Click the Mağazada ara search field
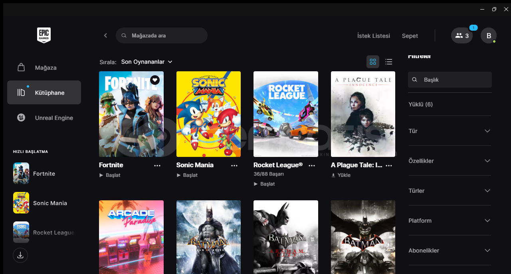 point(162,35)
